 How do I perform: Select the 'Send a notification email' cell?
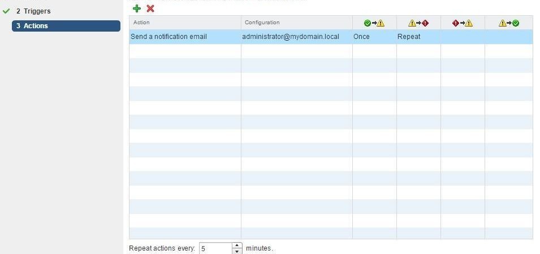tap(185, 37)
